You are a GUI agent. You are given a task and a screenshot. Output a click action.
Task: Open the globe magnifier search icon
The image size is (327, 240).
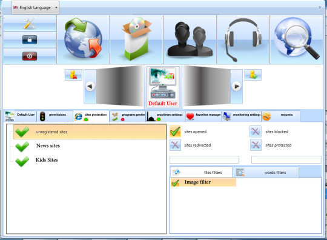click(x=296, y=39)
